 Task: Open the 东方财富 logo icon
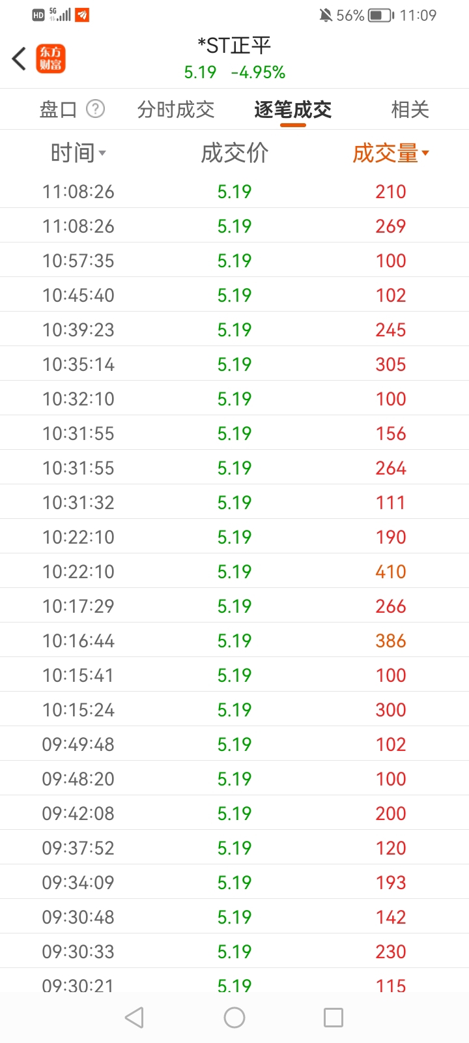51,59
